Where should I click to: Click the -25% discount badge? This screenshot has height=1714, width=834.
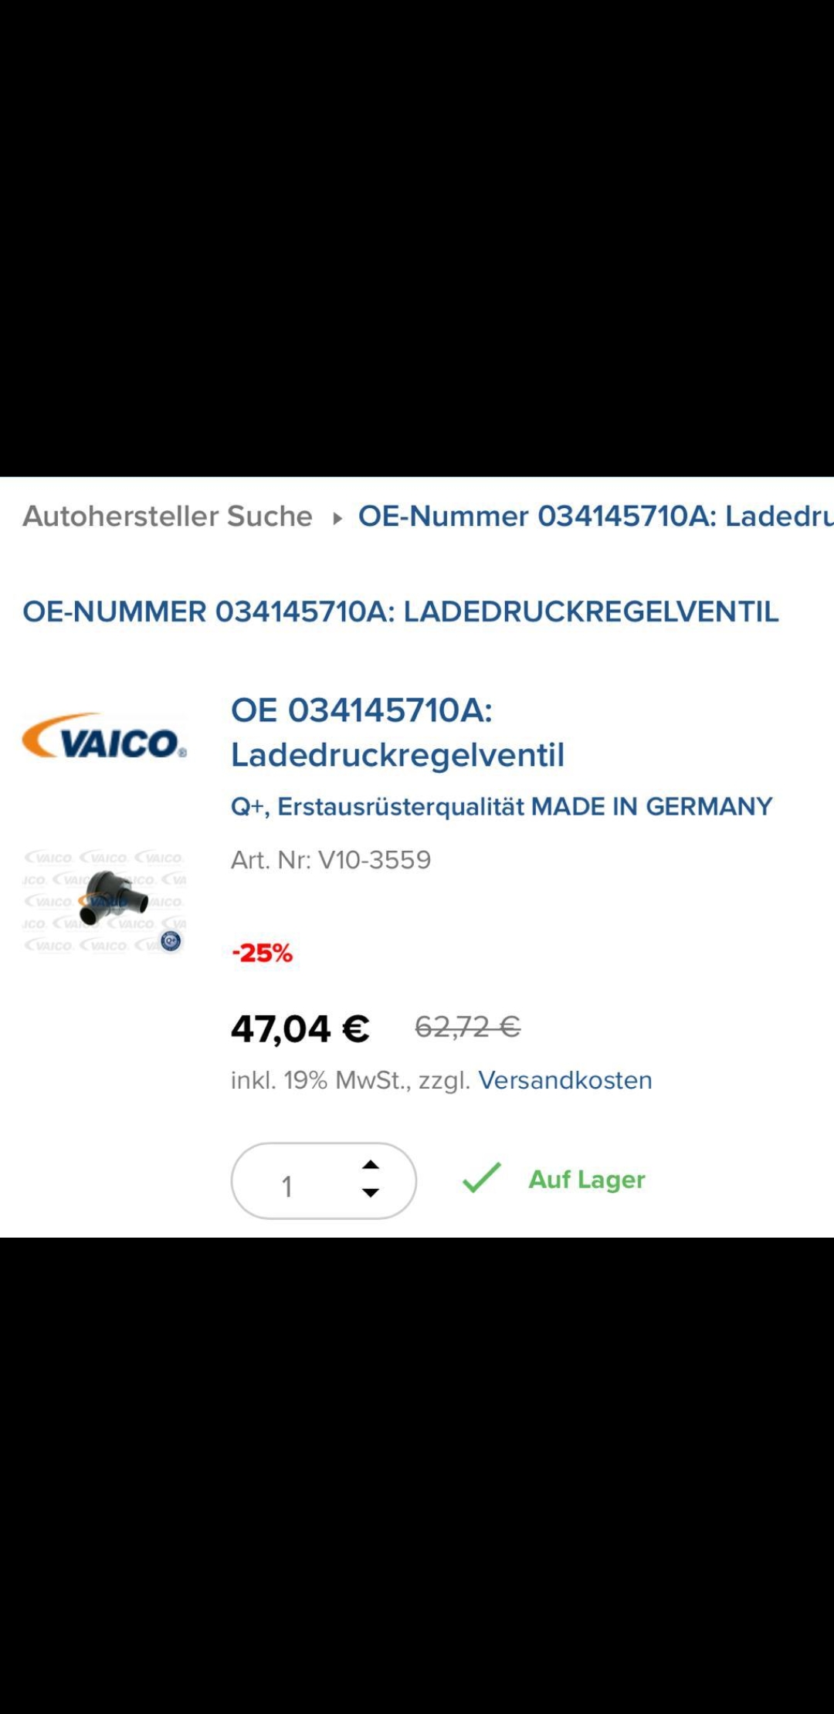(263, 953)
